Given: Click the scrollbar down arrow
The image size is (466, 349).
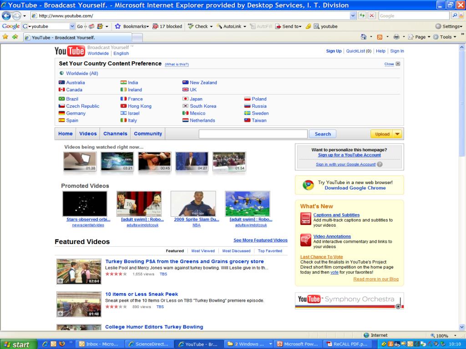Looking at the screenshot, I should (x=462, y=327).
